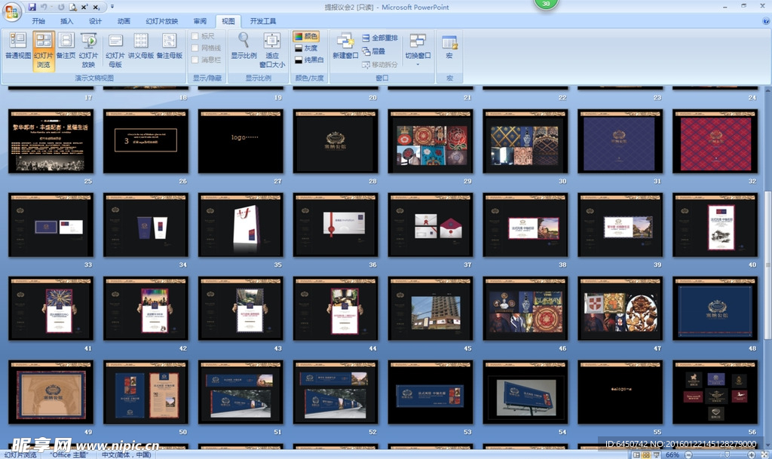Select slide 35 shopping bag thumbnail

click(x=240, y=225)
